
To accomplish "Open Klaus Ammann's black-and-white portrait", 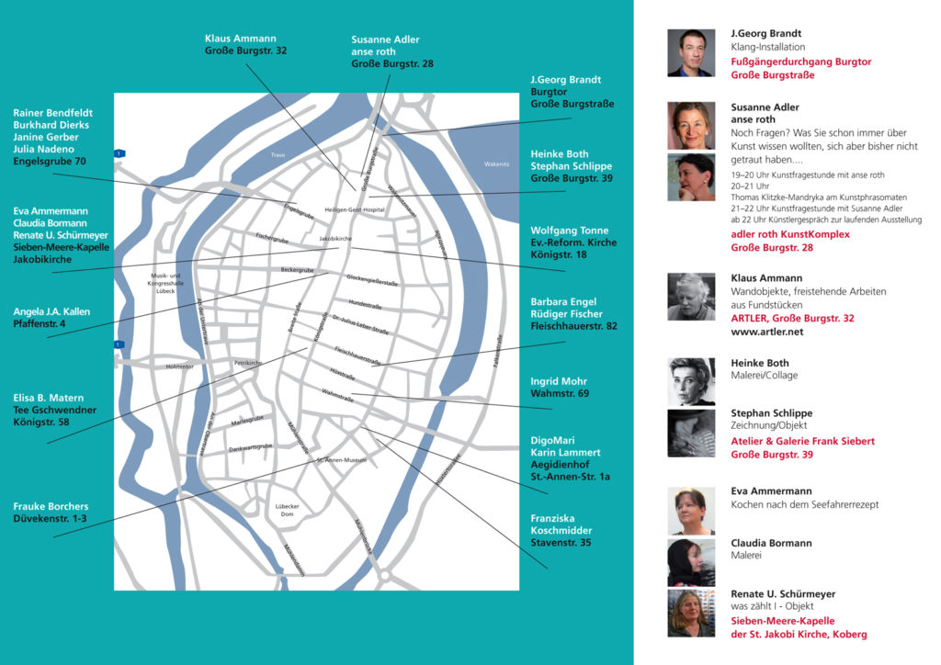I will pyautogui.click(x=691, y=297).
